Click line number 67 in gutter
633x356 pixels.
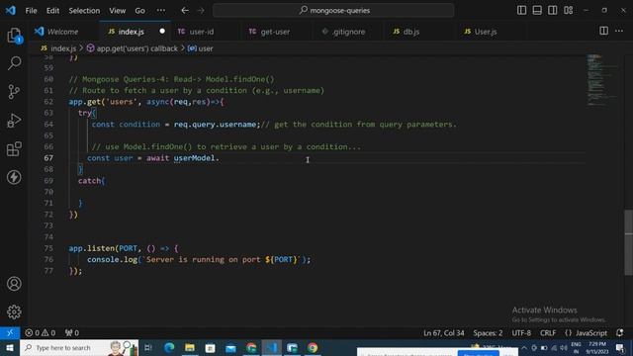(x=48, y=158)
